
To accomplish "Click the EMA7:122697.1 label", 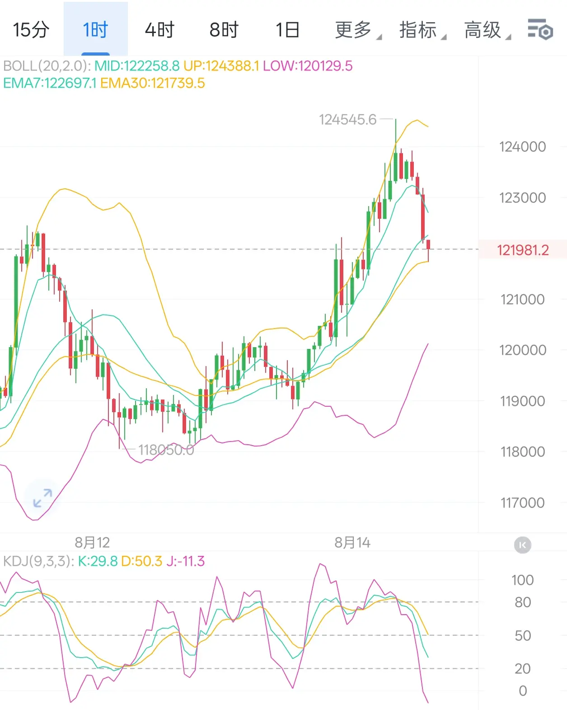I will click(50, 83).
